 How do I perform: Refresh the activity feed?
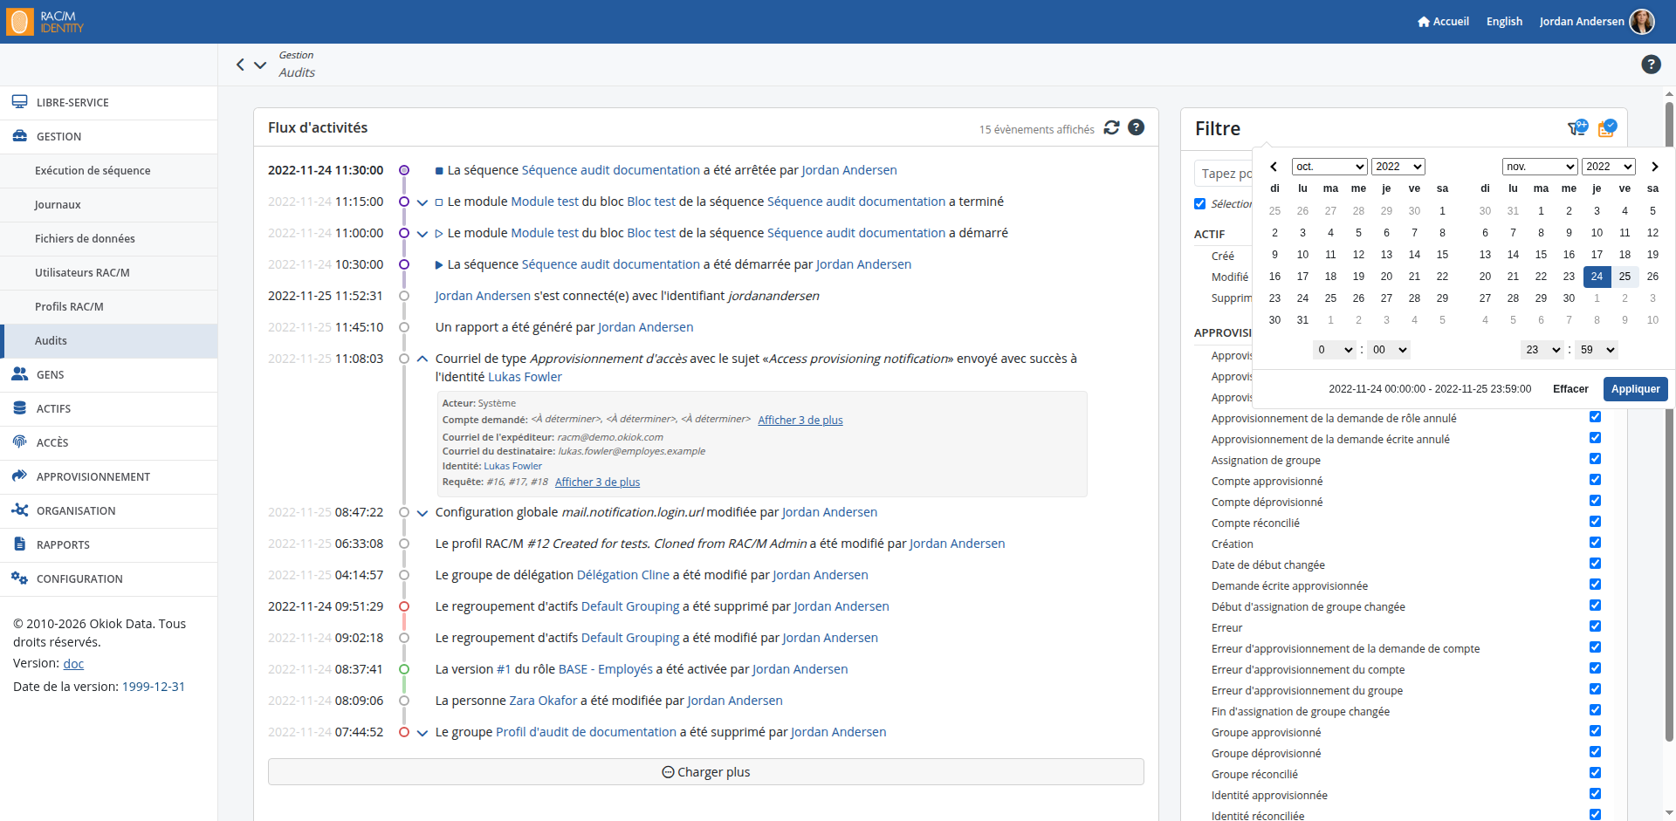pos(1111,127)
